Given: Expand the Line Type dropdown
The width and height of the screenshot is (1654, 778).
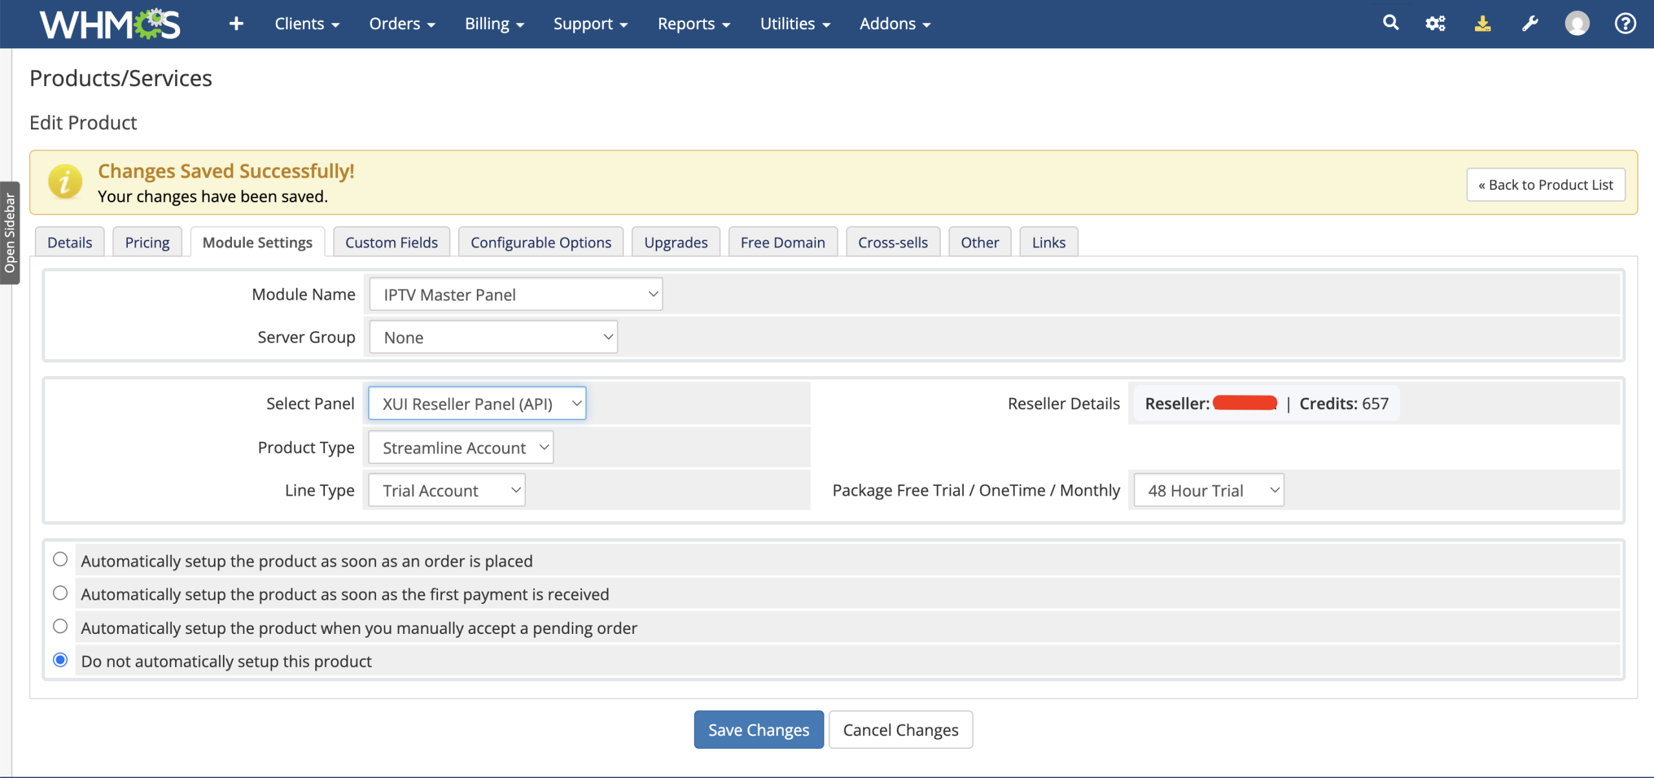Looking at the screenshot, I should pos(446,490).
